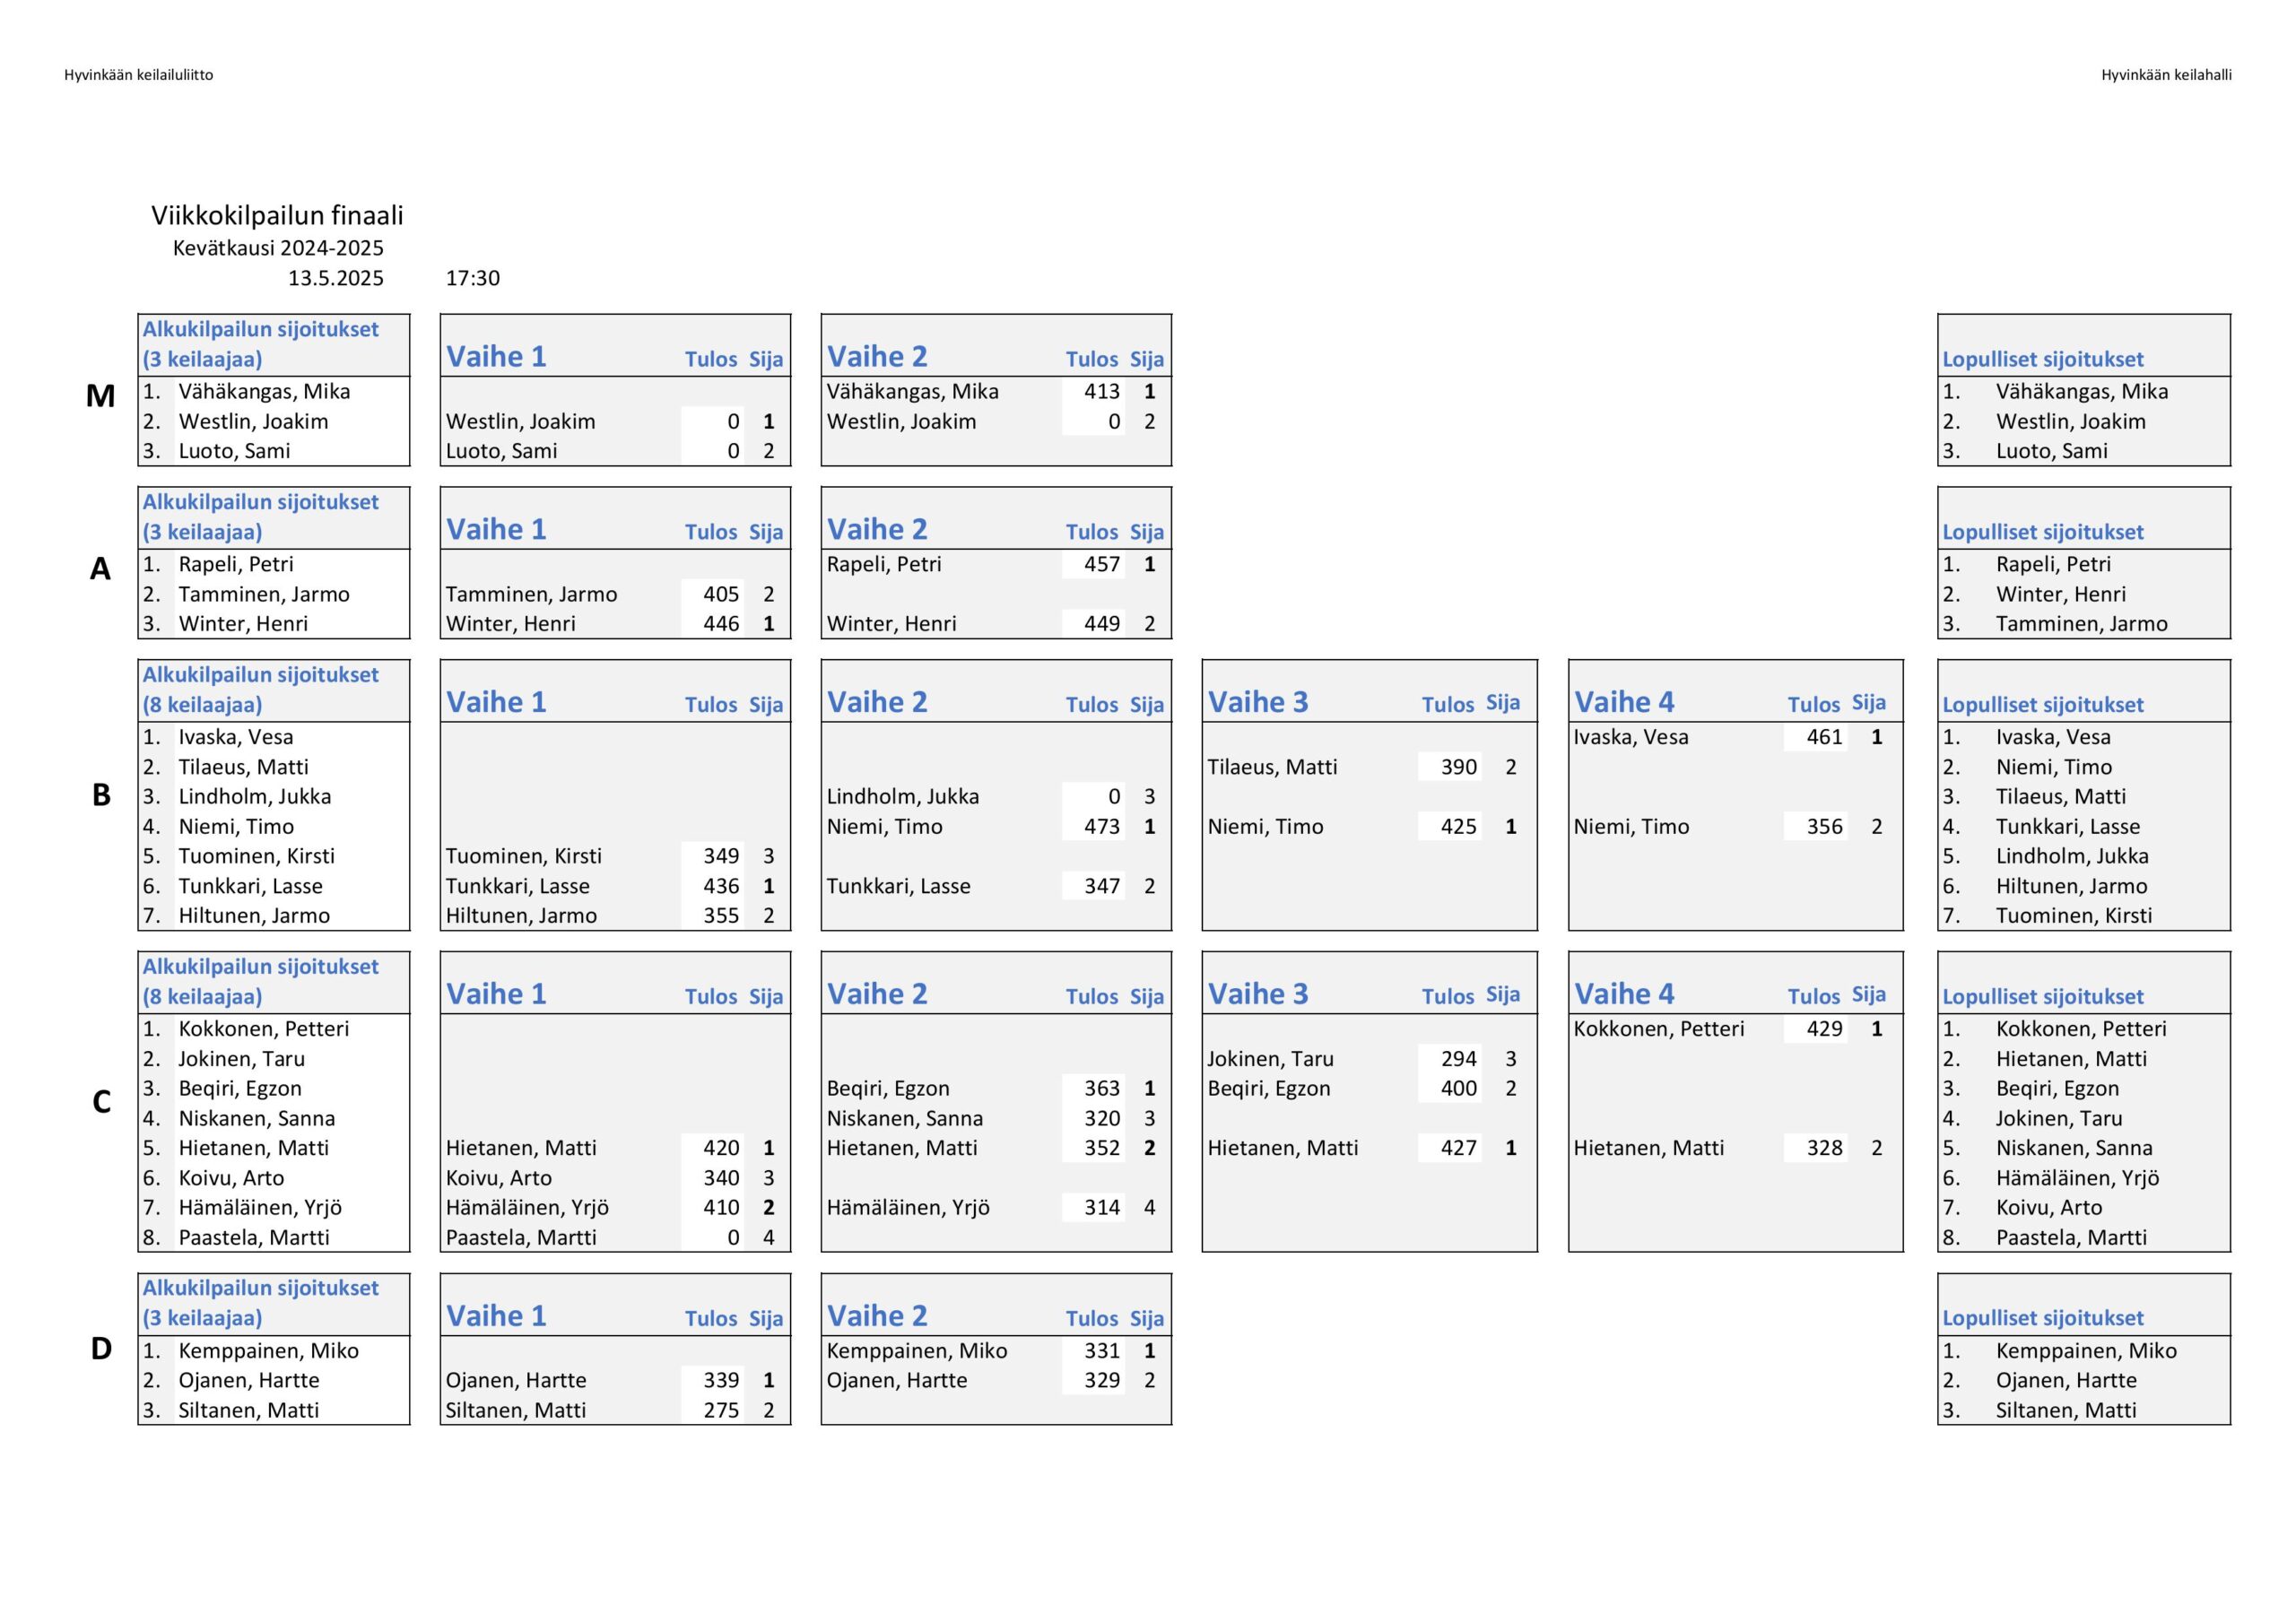Click Ojanen, Hartte score 339
This screenshot has width=2296, height=1623.
[720, 1380]
